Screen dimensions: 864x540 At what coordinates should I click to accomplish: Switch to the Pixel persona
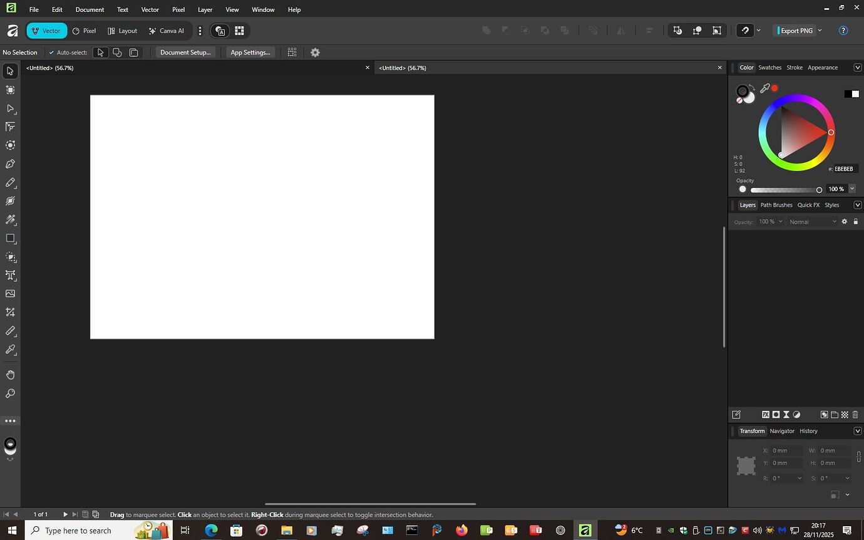pyautogui.click(x=84, y=30)
